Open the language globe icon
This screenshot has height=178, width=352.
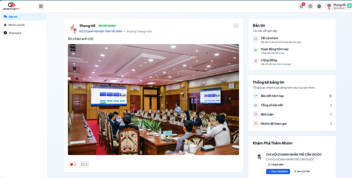tap(319, 6)
